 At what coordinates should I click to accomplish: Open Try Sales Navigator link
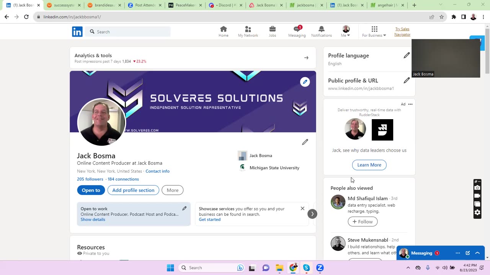click(x=402, y=32)
